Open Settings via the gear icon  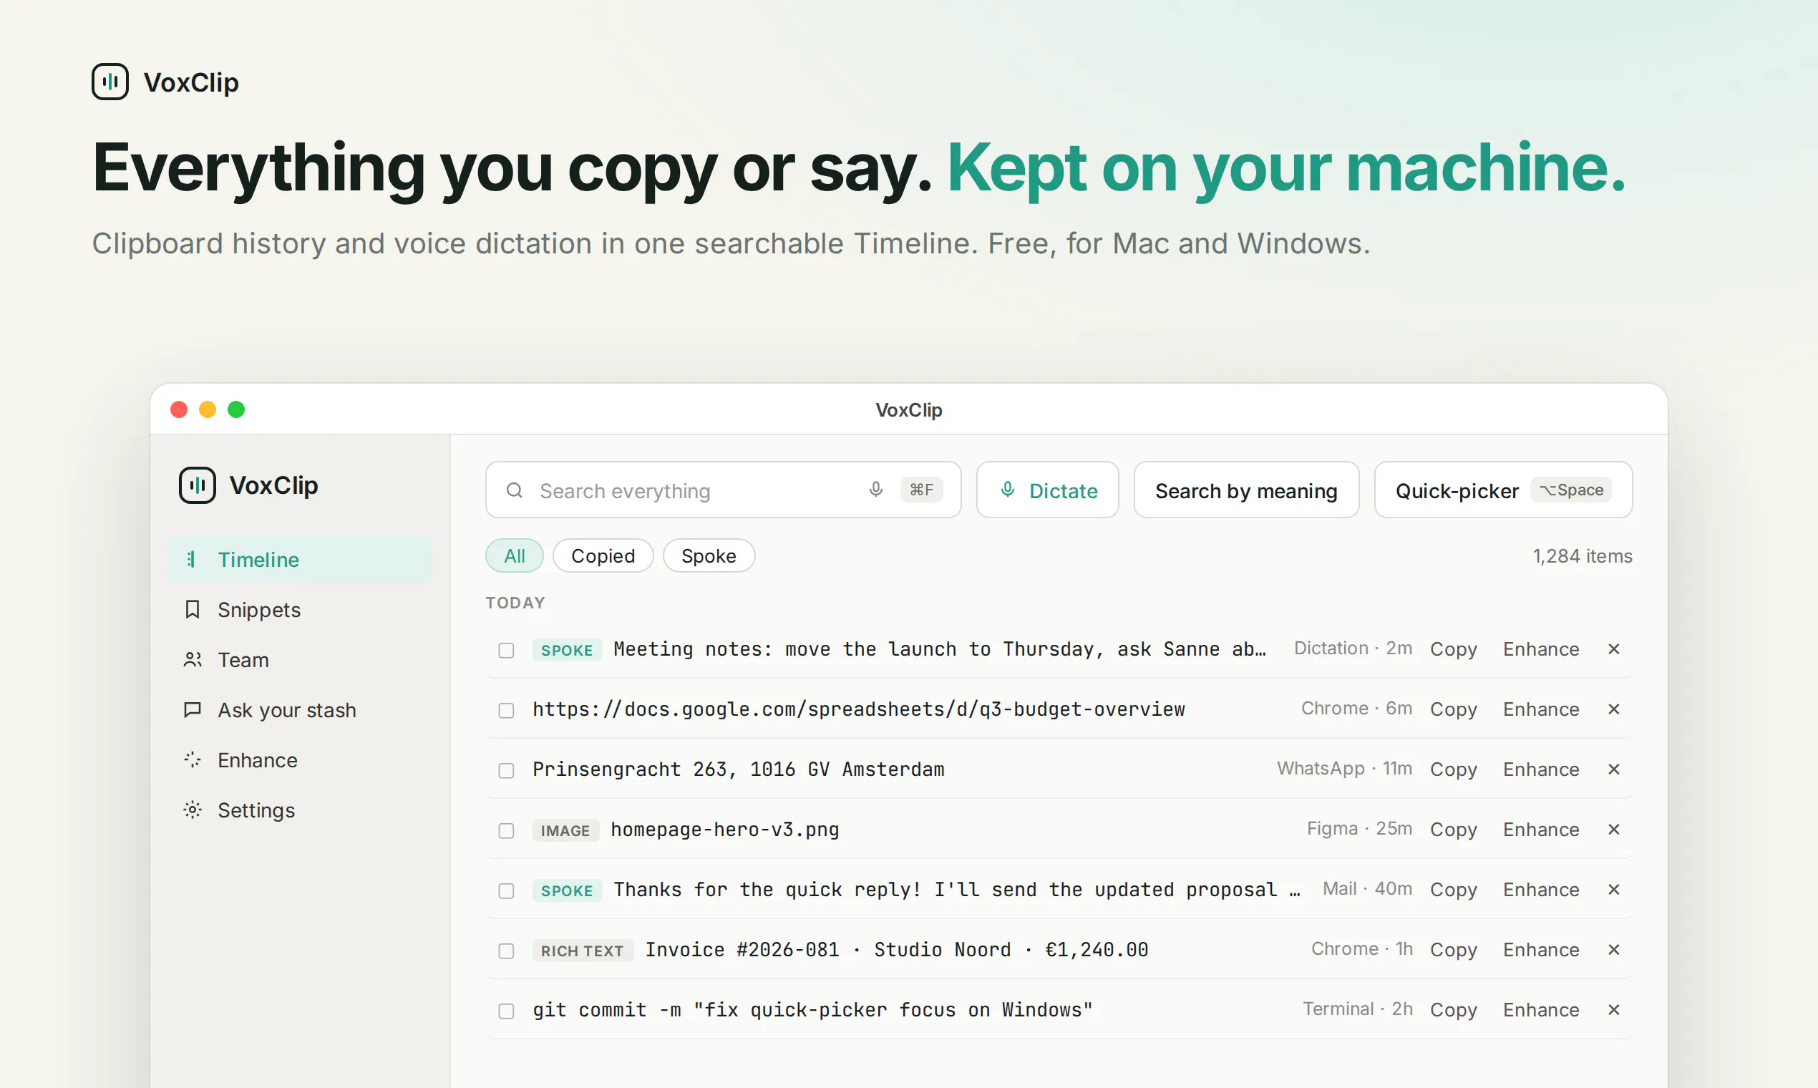192,810
